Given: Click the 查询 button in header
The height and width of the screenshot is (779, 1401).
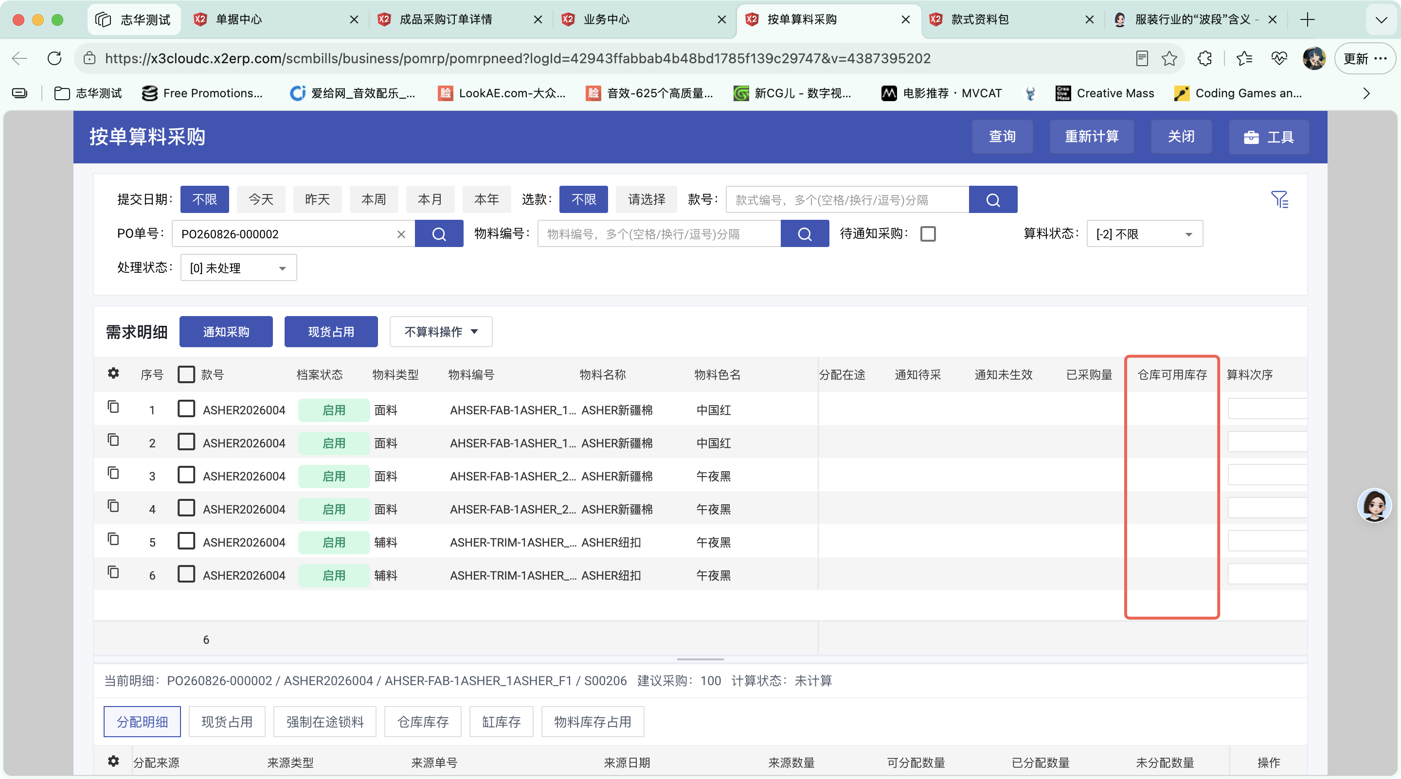Looking at the screenshot, I should click(1002, 137).
